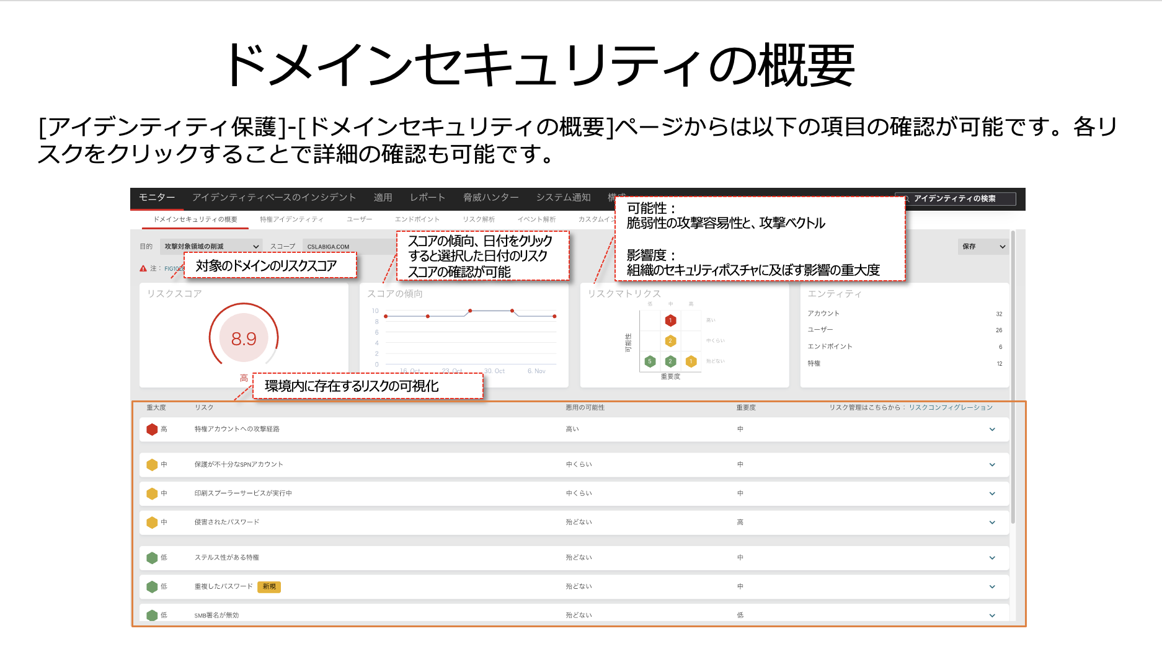Click the yellow hexagon 1 in risk matrix
Image resolution: width=1162 pixels, height=662 pixels.
691,361
